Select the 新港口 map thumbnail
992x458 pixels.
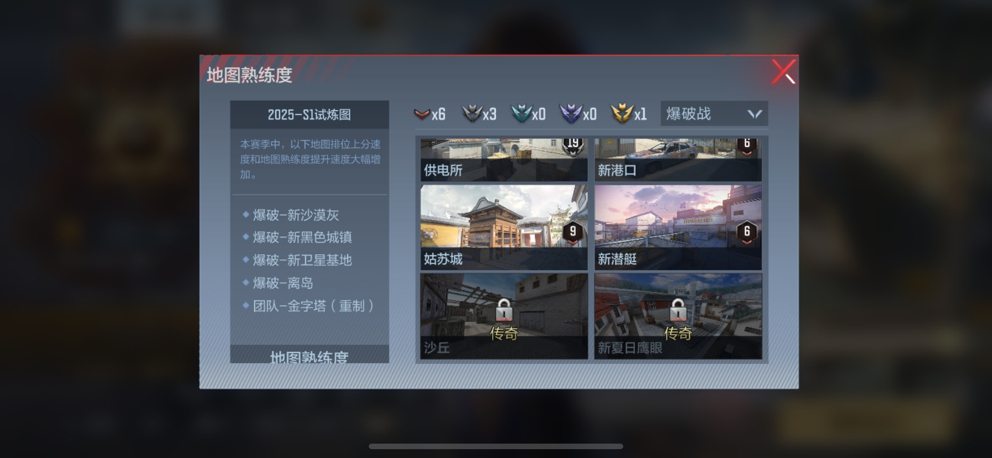678,160
